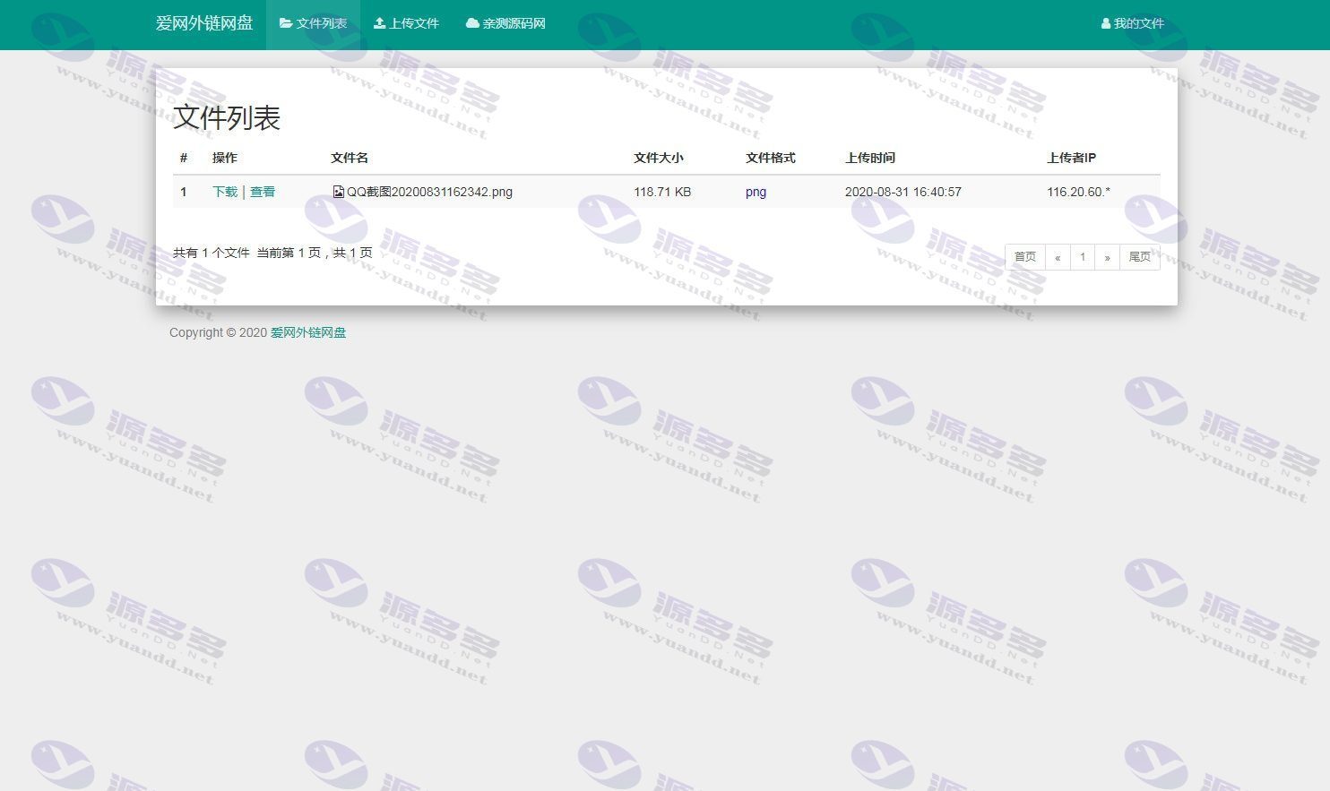1330x791 pixels.
Task: Click the image file icon before QQ截图
Action: click(x=338, y=192)
